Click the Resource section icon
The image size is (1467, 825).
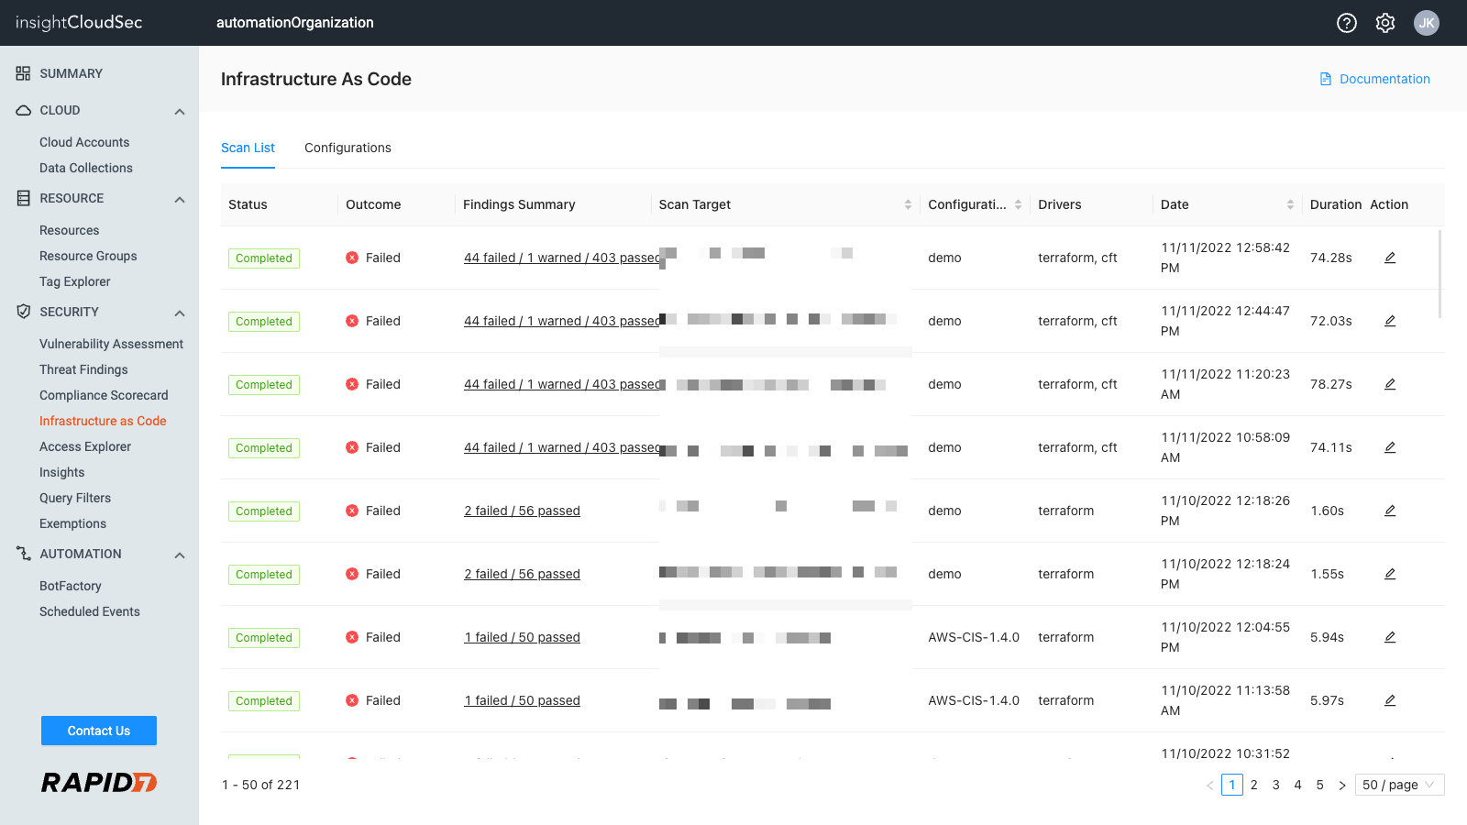23,198
